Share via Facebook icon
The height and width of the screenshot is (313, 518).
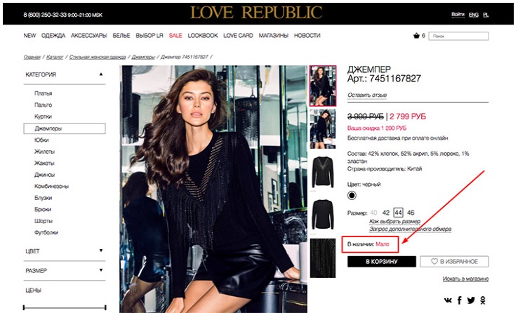click(460, 300)
